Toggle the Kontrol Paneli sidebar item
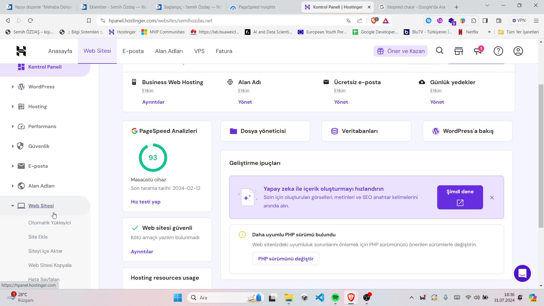 [x=45, y=67]
